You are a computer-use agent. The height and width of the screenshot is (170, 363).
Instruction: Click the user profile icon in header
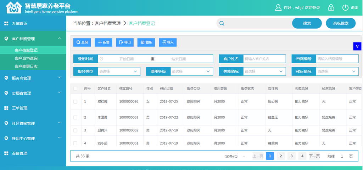(x=278, y=8)
